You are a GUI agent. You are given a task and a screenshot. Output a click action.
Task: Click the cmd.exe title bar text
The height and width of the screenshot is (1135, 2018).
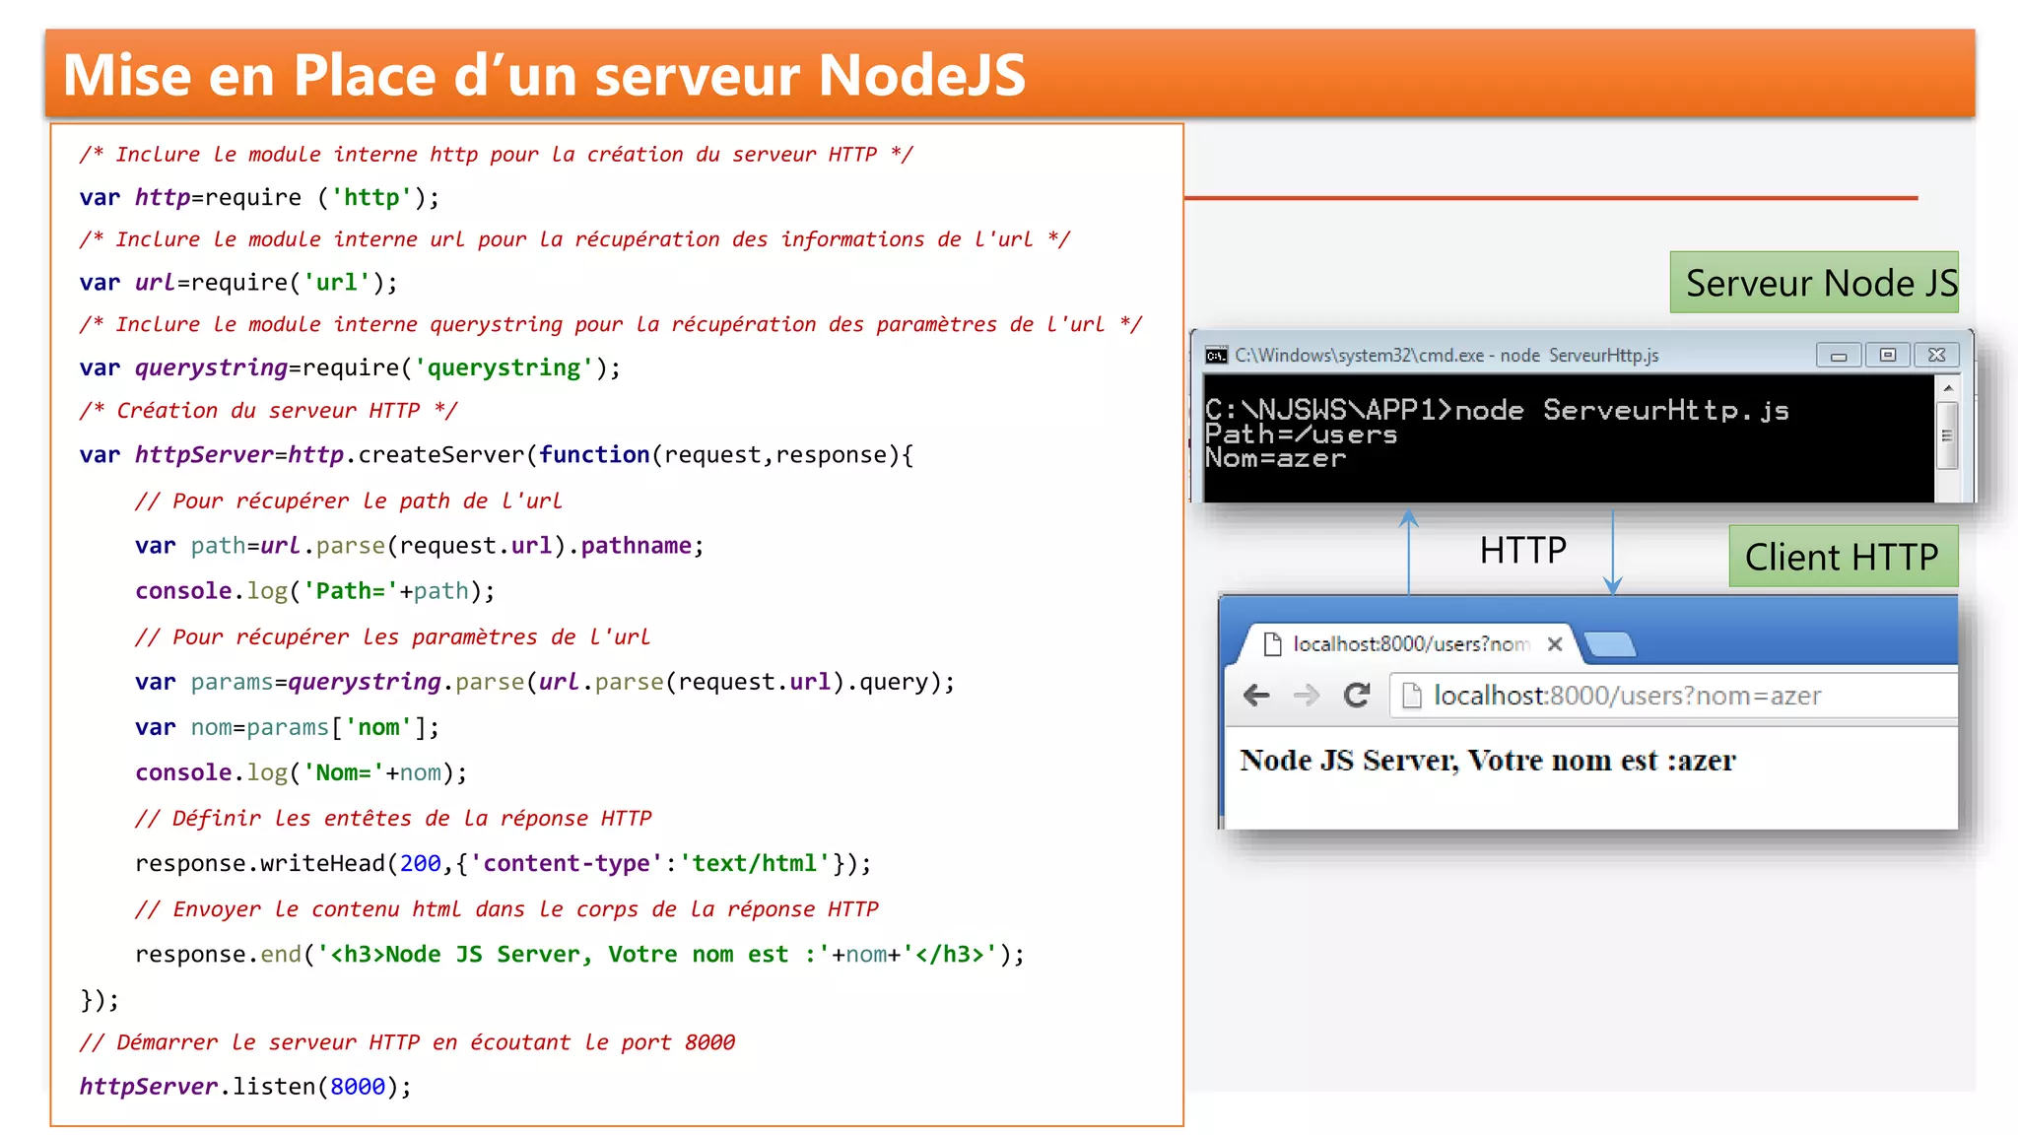[1446, 356]
